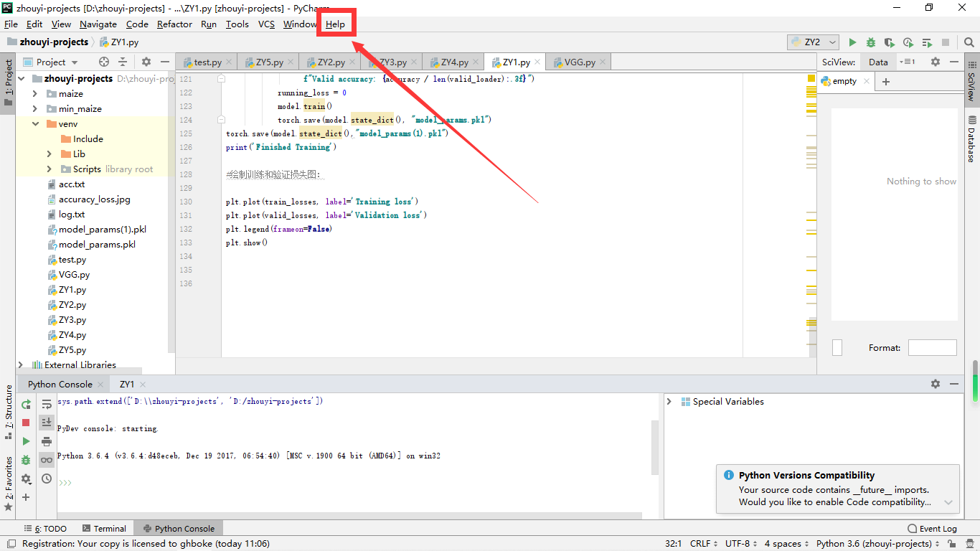Screen dimensions: 980x551
Task: Expand the maize folder
Action: point(34,93)
